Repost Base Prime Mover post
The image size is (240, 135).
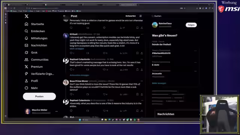pos(87,94)
